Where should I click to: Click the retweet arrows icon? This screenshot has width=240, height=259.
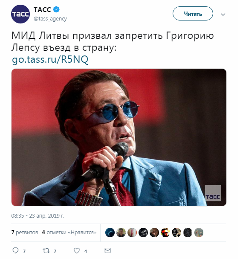click(x=46, y=251)
